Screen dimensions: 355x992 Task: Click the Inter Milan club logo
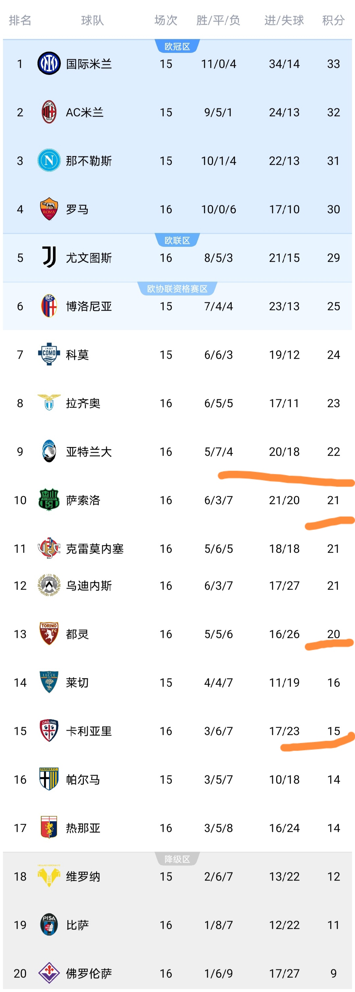(49, 63)
